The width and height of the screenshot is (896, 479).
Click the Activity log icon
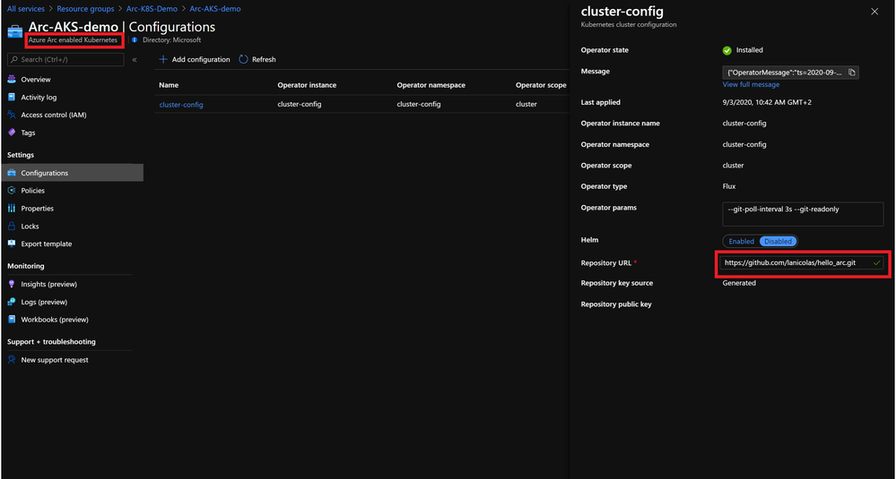[x=12, y=97]
